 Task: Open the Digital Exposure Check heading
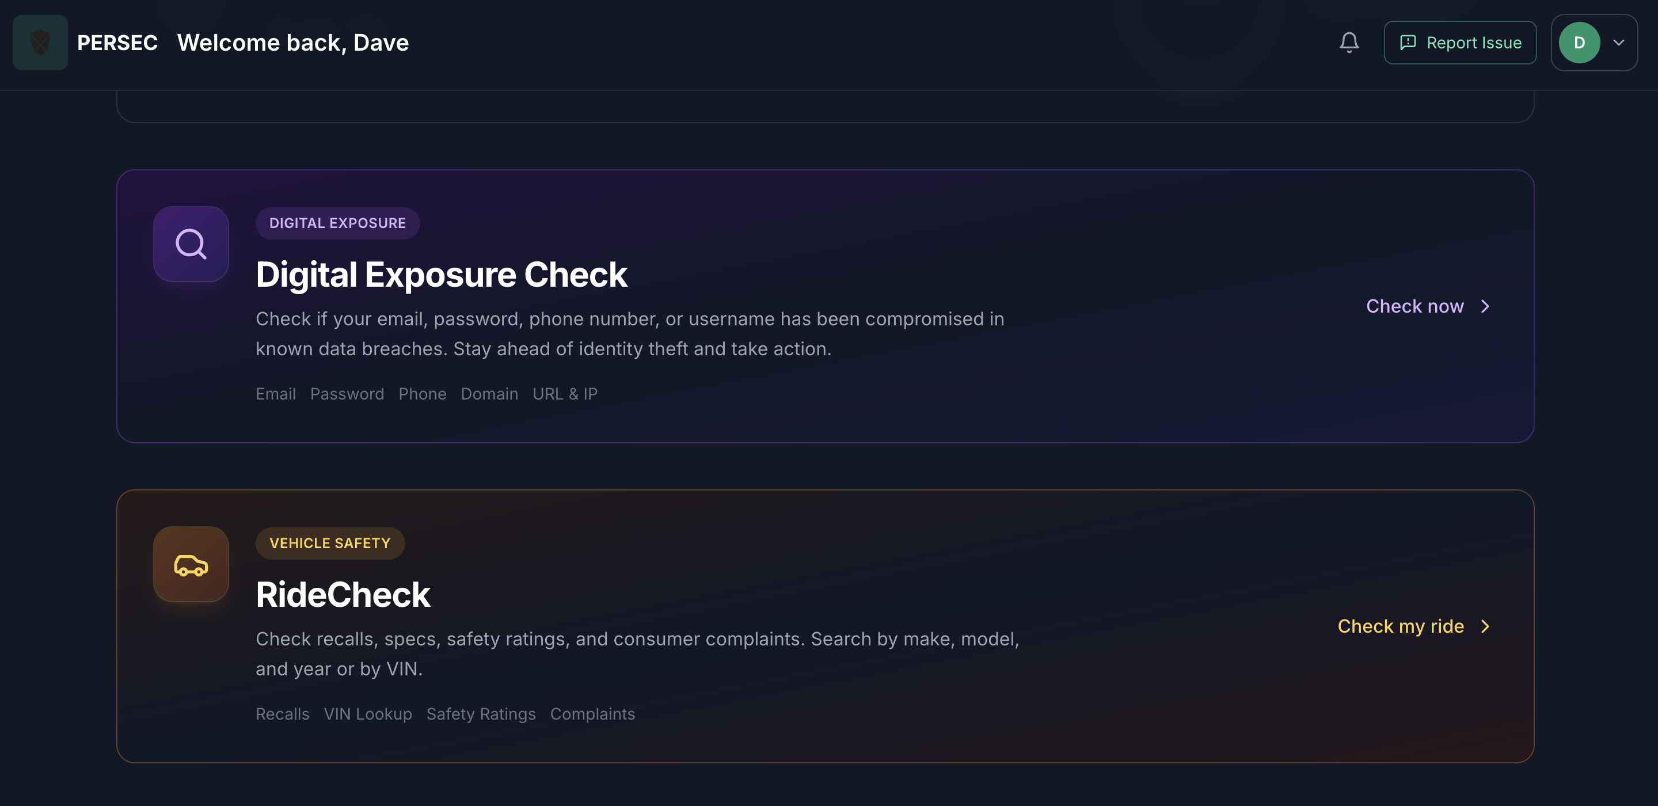(441, 275)
